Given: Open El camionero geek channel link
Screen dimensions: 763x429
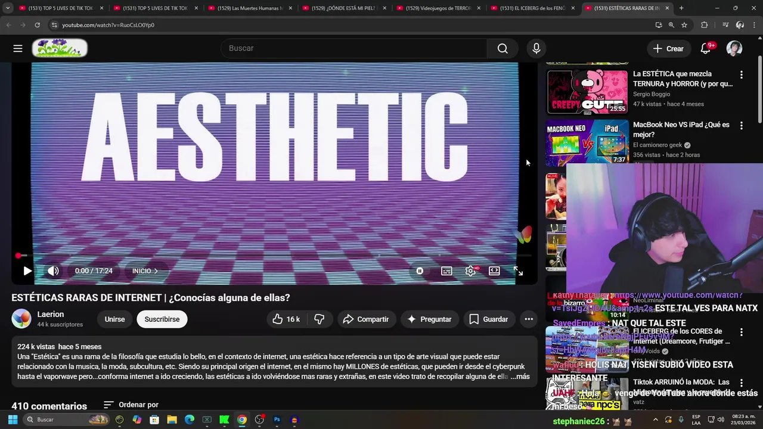Looking at the screenshot, I should (657, 145).
